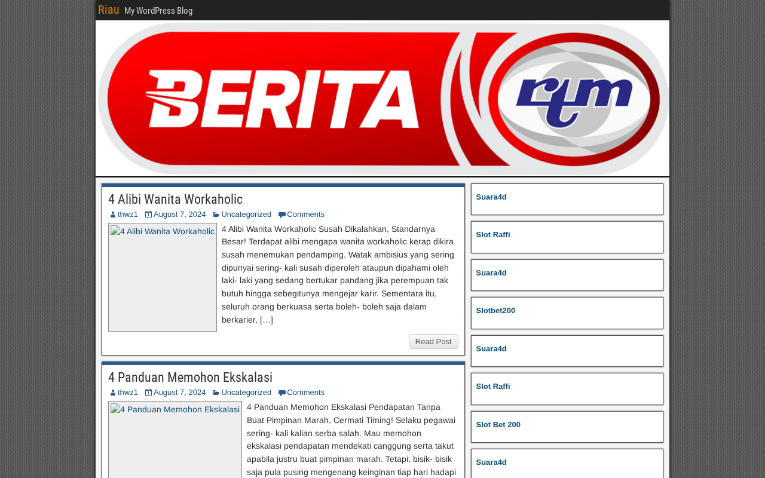The width and height of the screenshot is (765, 478).
Task: Click the calendar icon in the Alibi Wanita Workaholic post
Action: 148,215
